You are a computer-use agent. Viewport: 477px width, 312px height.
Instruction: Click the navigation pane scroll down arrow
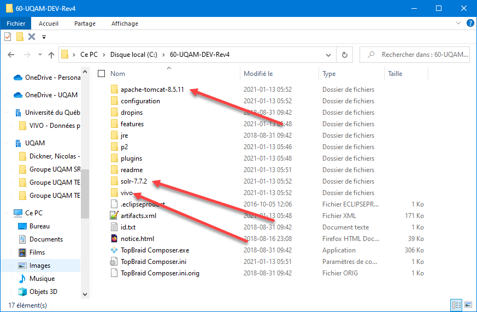point(85,295)
